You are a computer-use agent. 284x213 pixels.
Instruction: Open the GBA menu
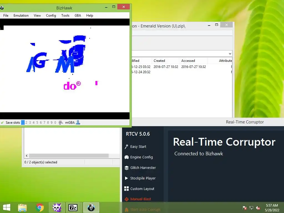pyautogui.click(x=78, y=16)
